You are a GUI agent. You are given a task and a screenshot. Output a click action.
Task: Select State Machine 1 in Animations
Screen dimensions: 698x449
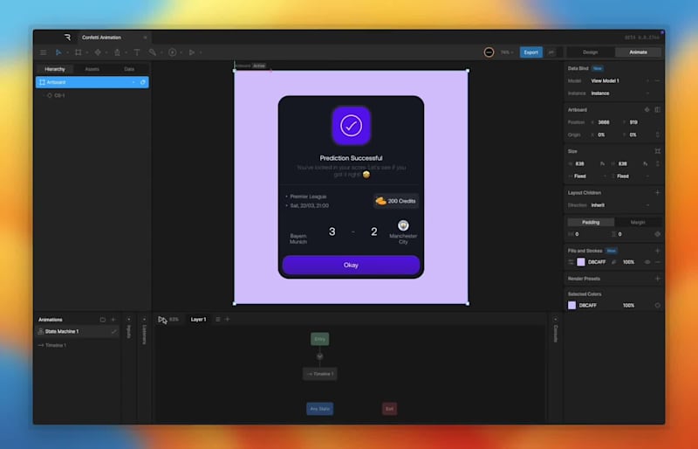coord(77,332)
